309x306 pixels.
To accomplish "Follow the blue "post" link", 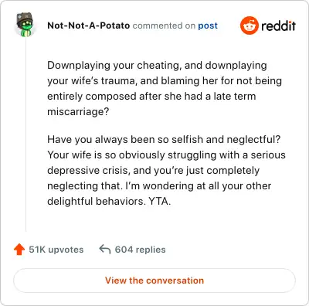I will (x=208, y=25).
